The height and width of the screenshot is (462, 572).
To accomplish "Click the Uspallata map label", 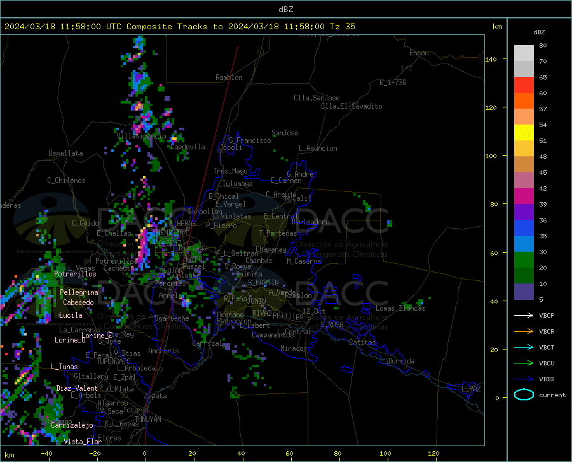I will coord(65,153).
